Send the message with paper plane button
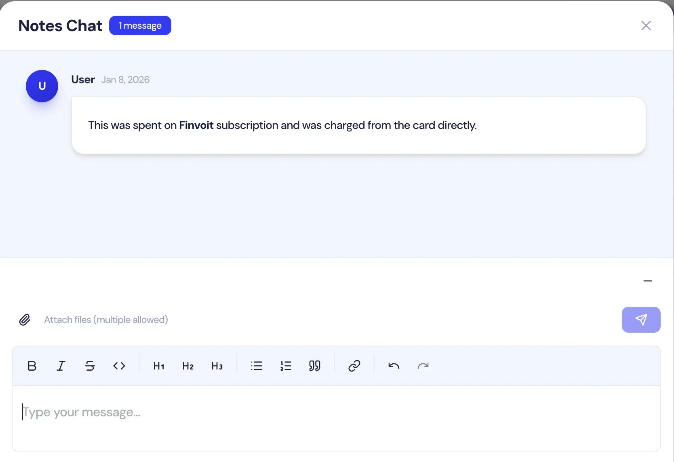674x462 pixels. [x=641, y=320]
